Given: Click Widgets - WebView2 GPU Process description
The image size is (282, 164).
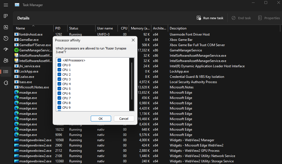Looking at the screenshot, I should (x=194, y=151).
